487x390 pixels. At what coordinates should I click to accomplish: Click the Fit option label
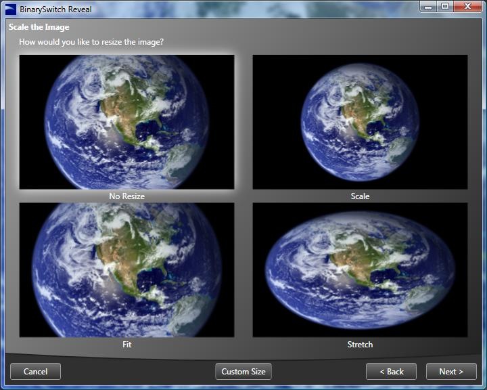[x=126, y=345]
